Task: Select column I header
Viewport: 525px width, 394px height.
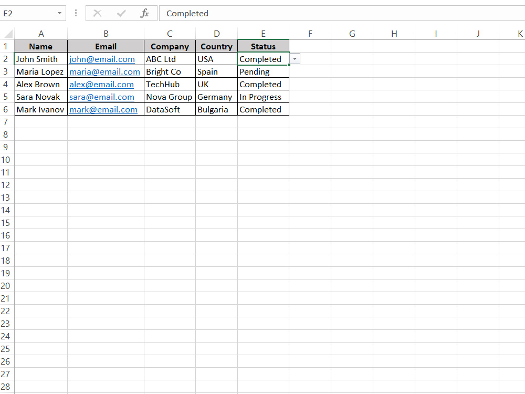Action: point(436,34)
